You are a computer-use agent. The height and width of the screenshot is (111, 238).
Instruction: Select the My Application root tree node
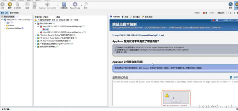pyautogui.click(x=10, y=17)
